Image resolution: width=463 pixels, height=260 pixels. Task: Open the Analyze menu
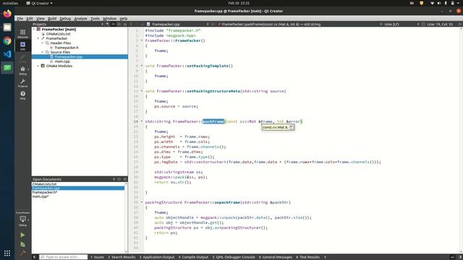click(80, 19)
